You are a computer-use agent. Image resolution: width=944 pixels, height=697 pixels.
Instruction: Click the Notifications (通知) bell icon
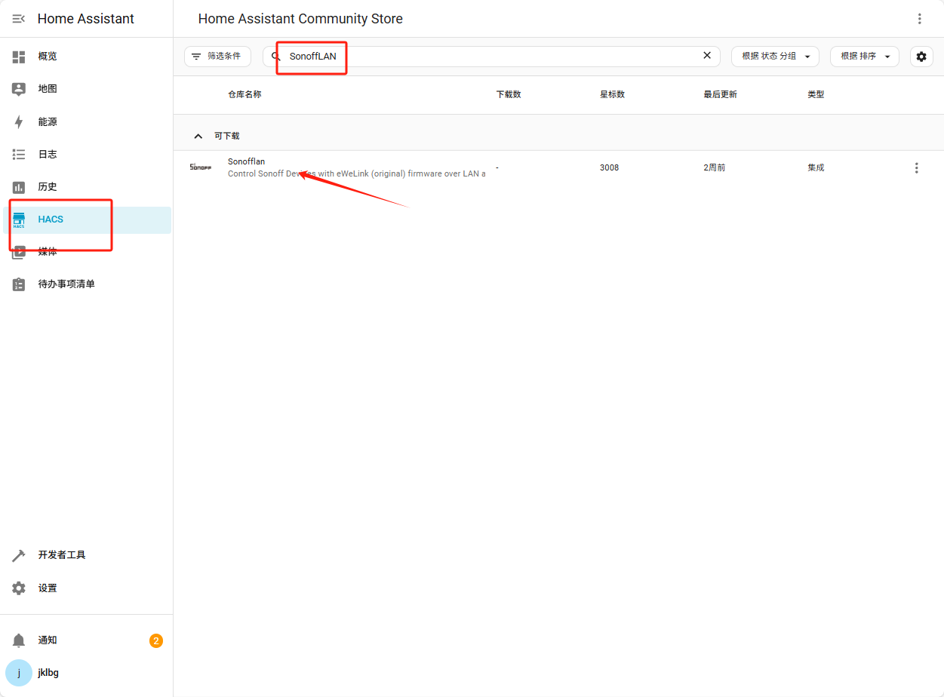coord(19,640)
